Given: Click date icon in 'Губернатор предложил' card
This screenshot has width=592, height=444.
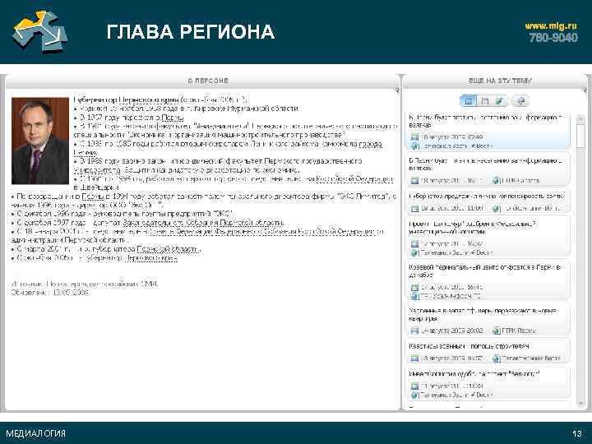Looking at the screenshot, I should (x=414, y=208).
